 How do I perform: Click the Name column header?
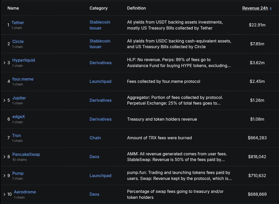[x=13, y=8]
